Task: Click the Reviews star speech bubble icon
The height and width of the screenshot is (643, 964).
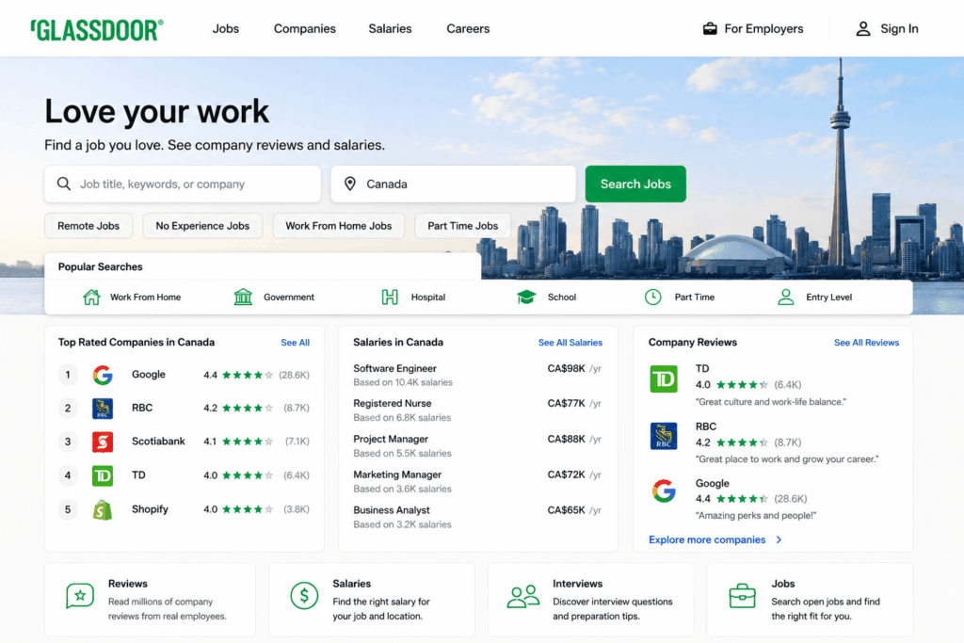Action: [x=80, y=596]
